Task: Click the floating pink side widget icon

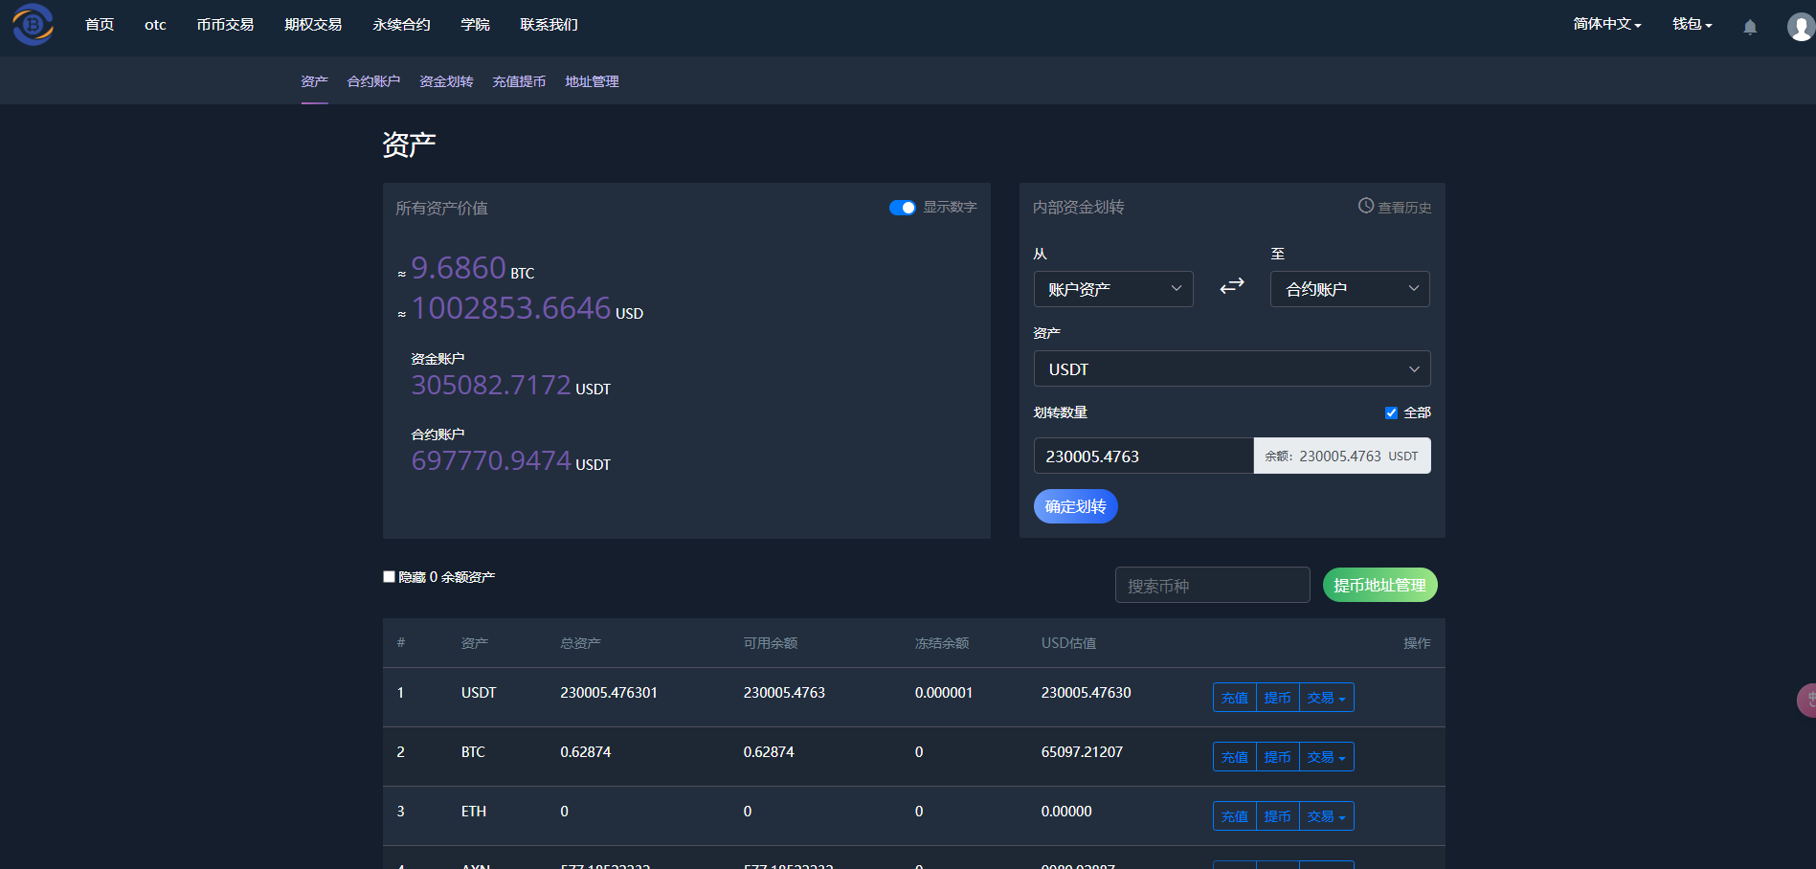Action: 1805,700
